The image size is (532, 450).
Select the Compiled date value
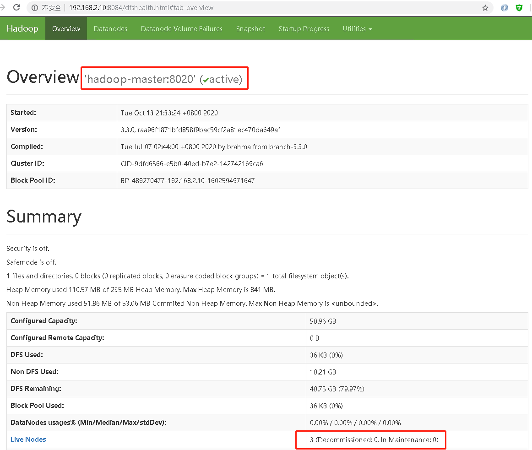pos(214,146)
